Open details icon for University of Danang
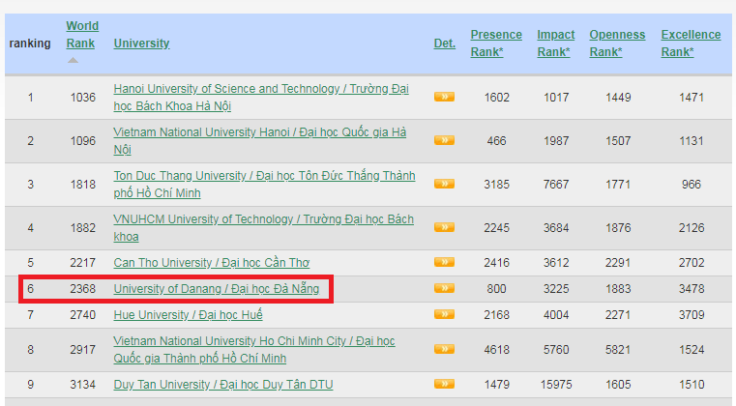This screenshot has width=736, height=406. [x=444, y=288]
